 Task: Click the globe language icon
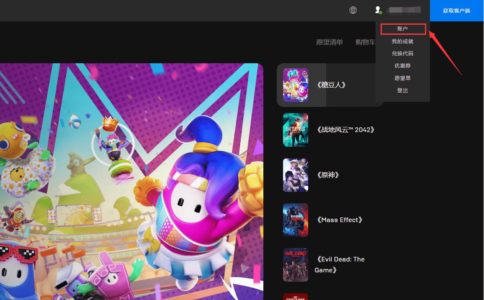point(353,10)
